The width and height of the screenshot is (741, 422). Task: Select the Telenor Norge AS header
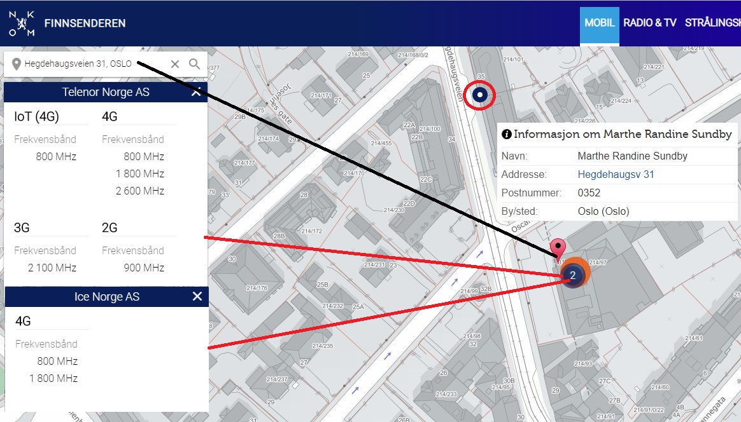(106, 92)
